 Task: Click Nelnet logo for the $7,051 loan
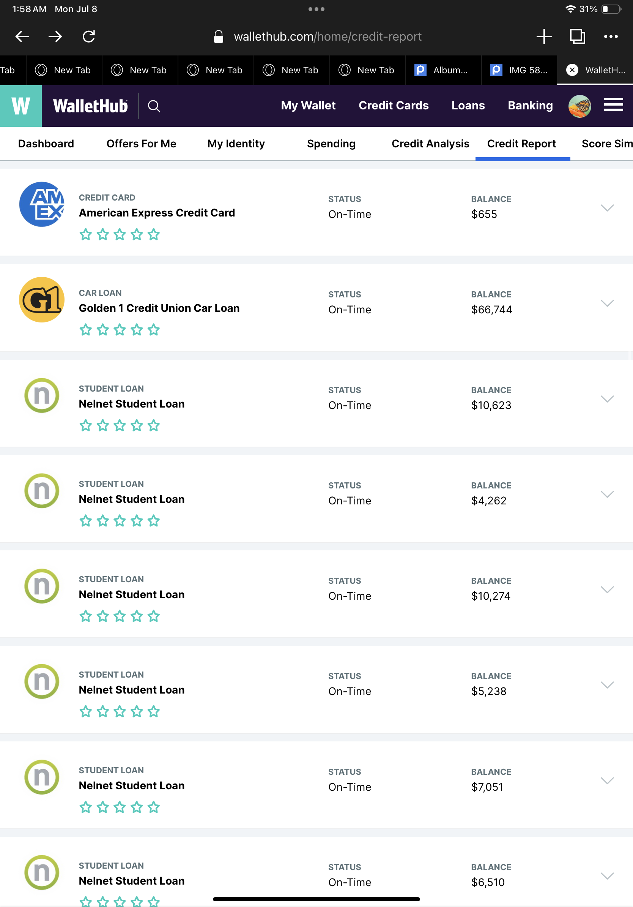(42, 777)
